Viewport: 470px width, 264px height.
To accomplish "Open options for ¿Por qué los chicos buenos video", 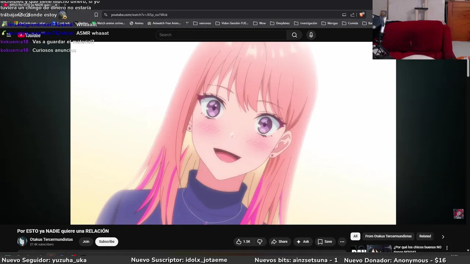I will coord(447,248).
